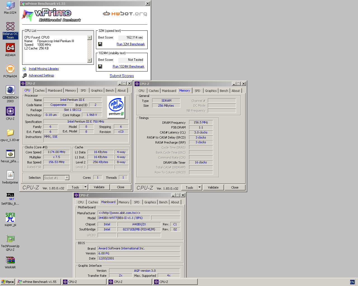Switch to CPU tab in Mainboard CPU-Z window
This screenshot has height=286, width=358.
coord(81,202)
